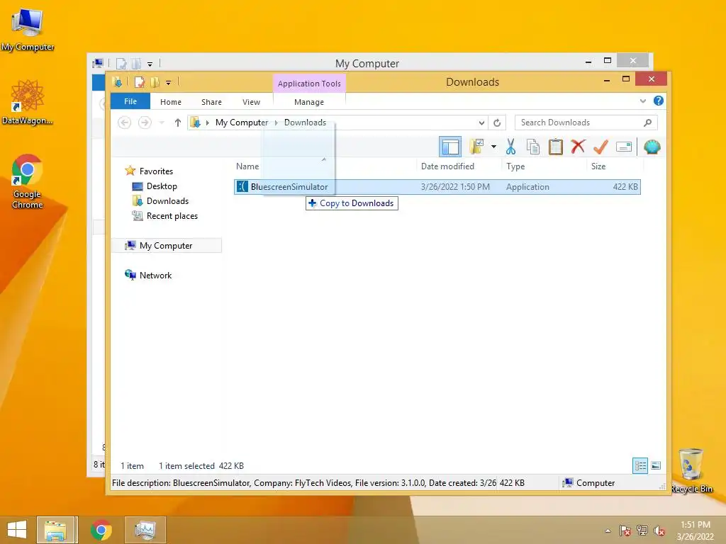The image size is (726, 544).
Task: Open the Home ribbon tab
Action: (171, 102)
